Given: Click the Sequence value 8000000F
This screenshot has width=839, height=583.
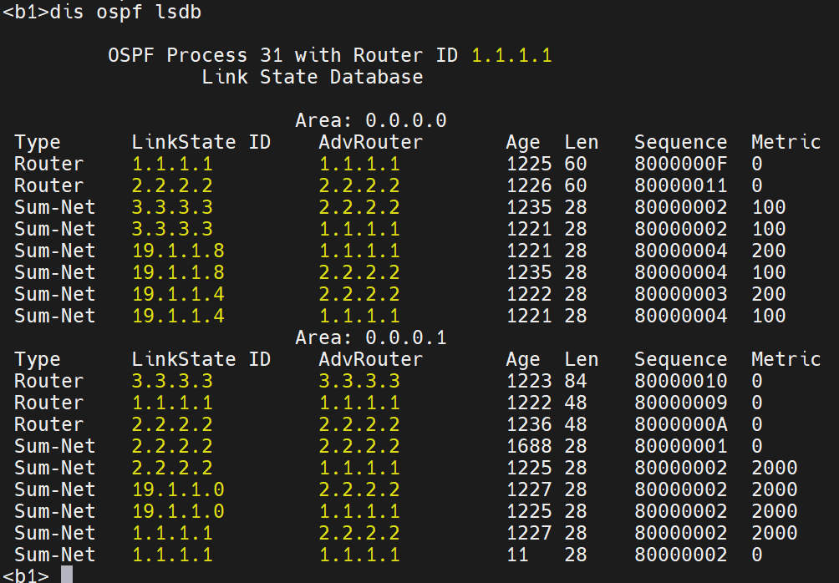Looking at the screenshot, I should pyautogui.click(x=680, y=164).
